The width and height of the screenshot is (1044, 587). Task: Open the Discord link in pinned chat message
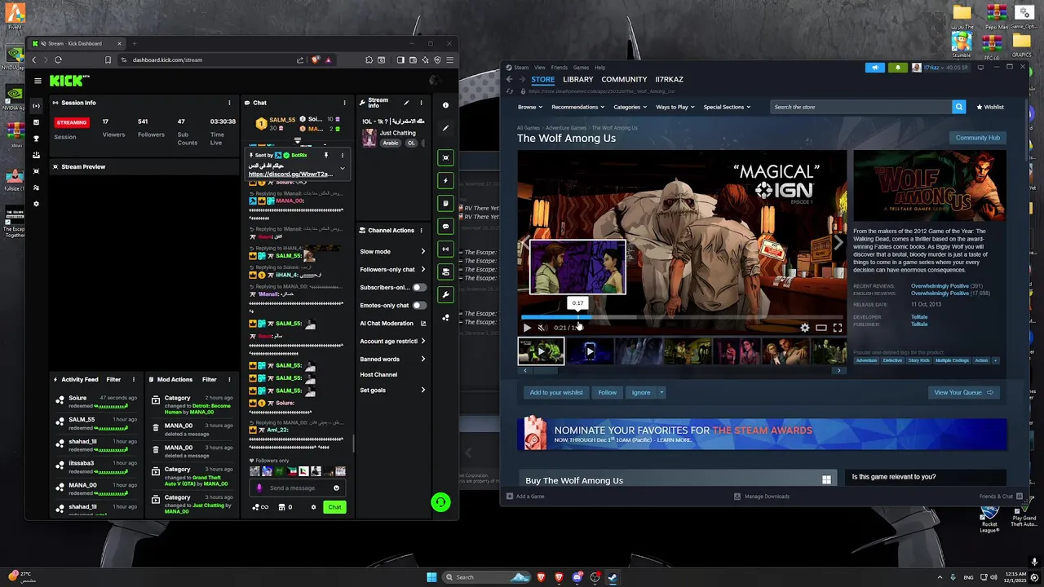pyautogui.click(x=290, y=174)
